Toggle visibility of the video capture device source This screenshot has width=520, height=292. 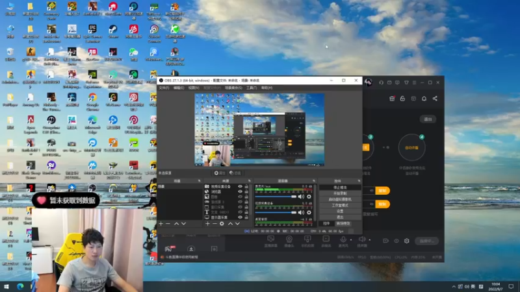tap(240, 187)
